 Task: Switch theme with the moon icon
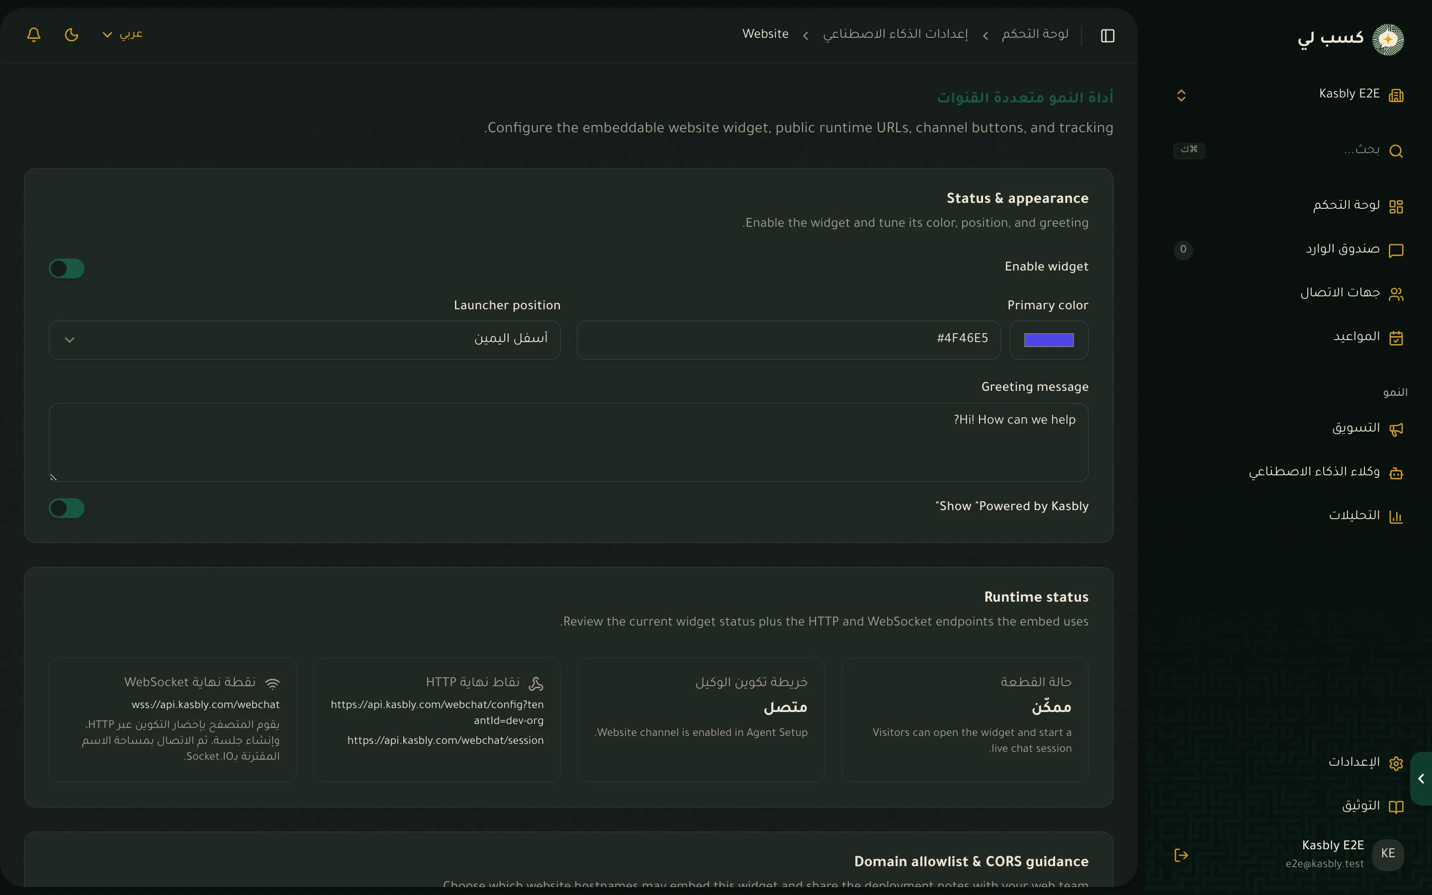coord(72,34)
